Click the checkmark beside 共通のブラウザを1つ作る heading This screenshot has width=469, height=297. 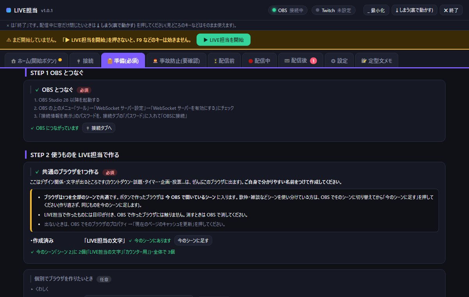tap(37, 172)
